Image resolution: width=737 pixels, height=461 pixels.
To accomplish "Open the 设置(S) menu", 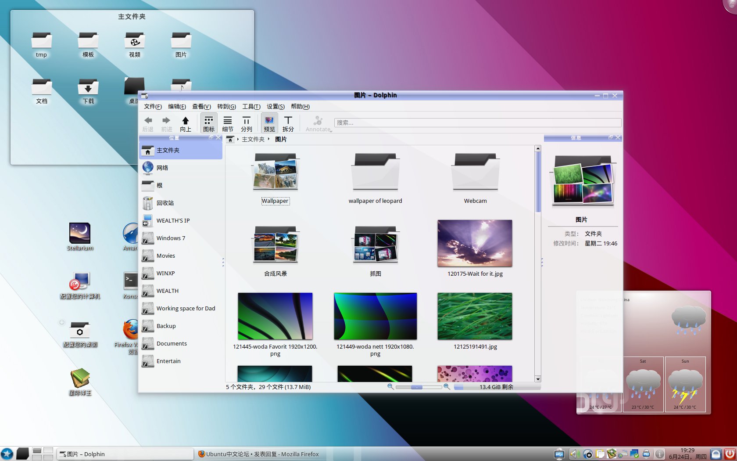I will [x=275, y=106].
